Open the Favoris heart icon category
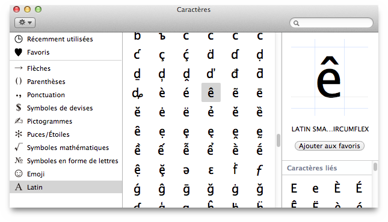This screenshot has width=388, height=222. point(19,52)
